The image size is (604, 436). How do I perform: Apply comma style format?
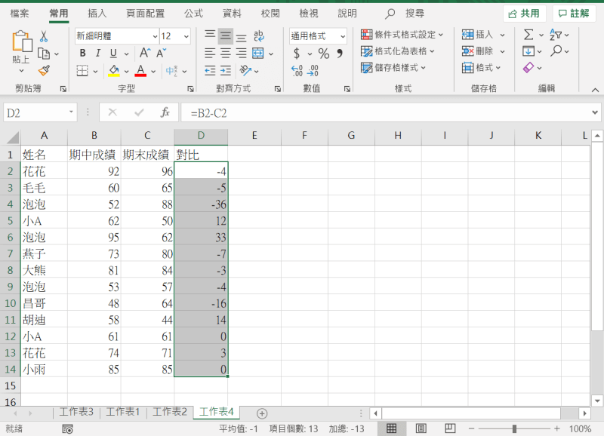pos(340,54)
